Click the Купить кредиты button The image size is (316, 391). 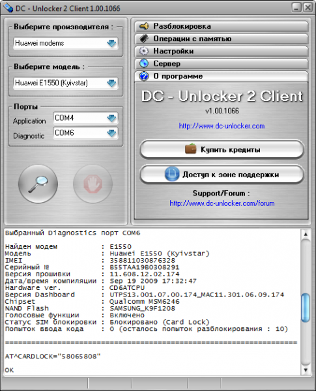[222, 149]
